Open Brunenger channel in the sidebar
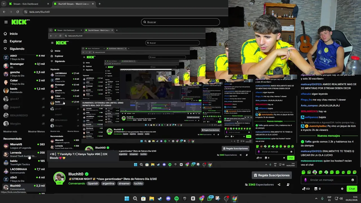 click(24, 65)
